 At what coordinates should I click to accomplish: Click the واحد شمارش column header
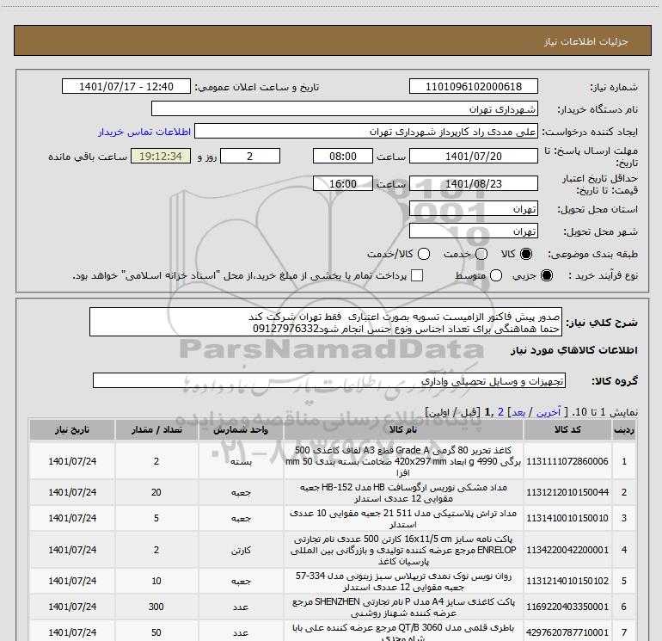[x=241, y=429]
